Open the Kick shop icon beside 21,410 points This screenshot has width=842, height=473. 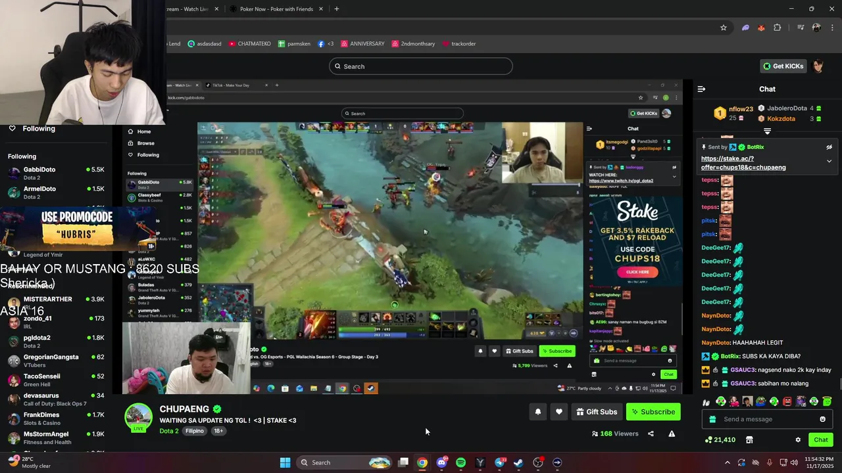pos(749,440)
